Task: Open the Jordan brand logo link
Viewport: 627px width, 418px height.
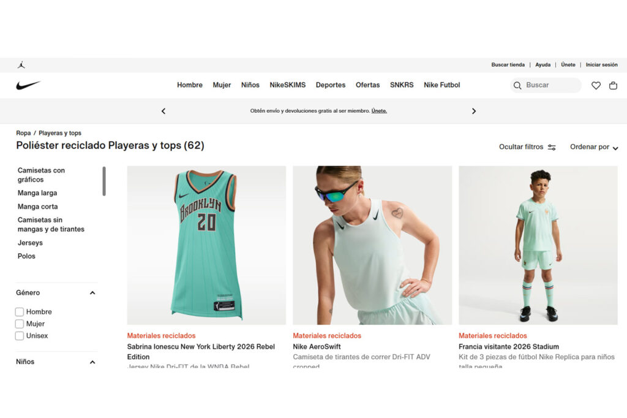Action: 21,64
